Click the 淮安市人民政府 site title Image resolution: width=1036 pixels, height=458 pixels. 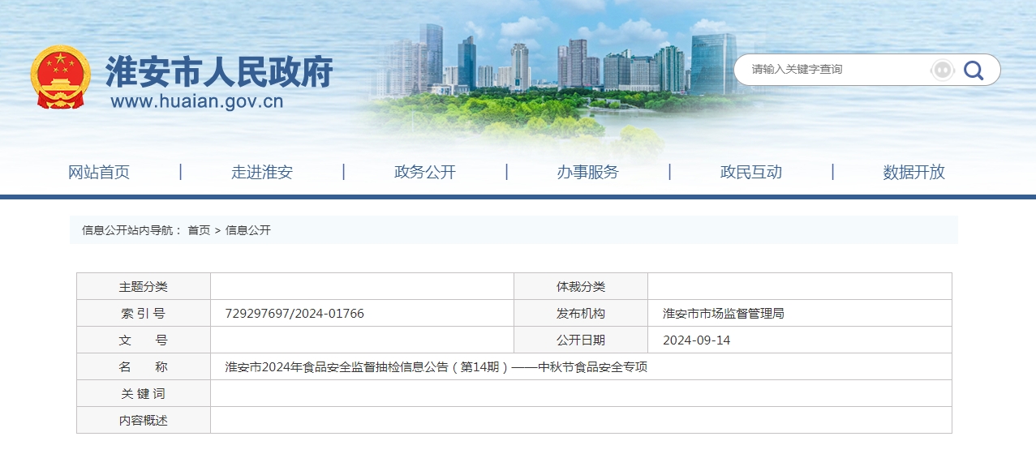click(219, 72)
